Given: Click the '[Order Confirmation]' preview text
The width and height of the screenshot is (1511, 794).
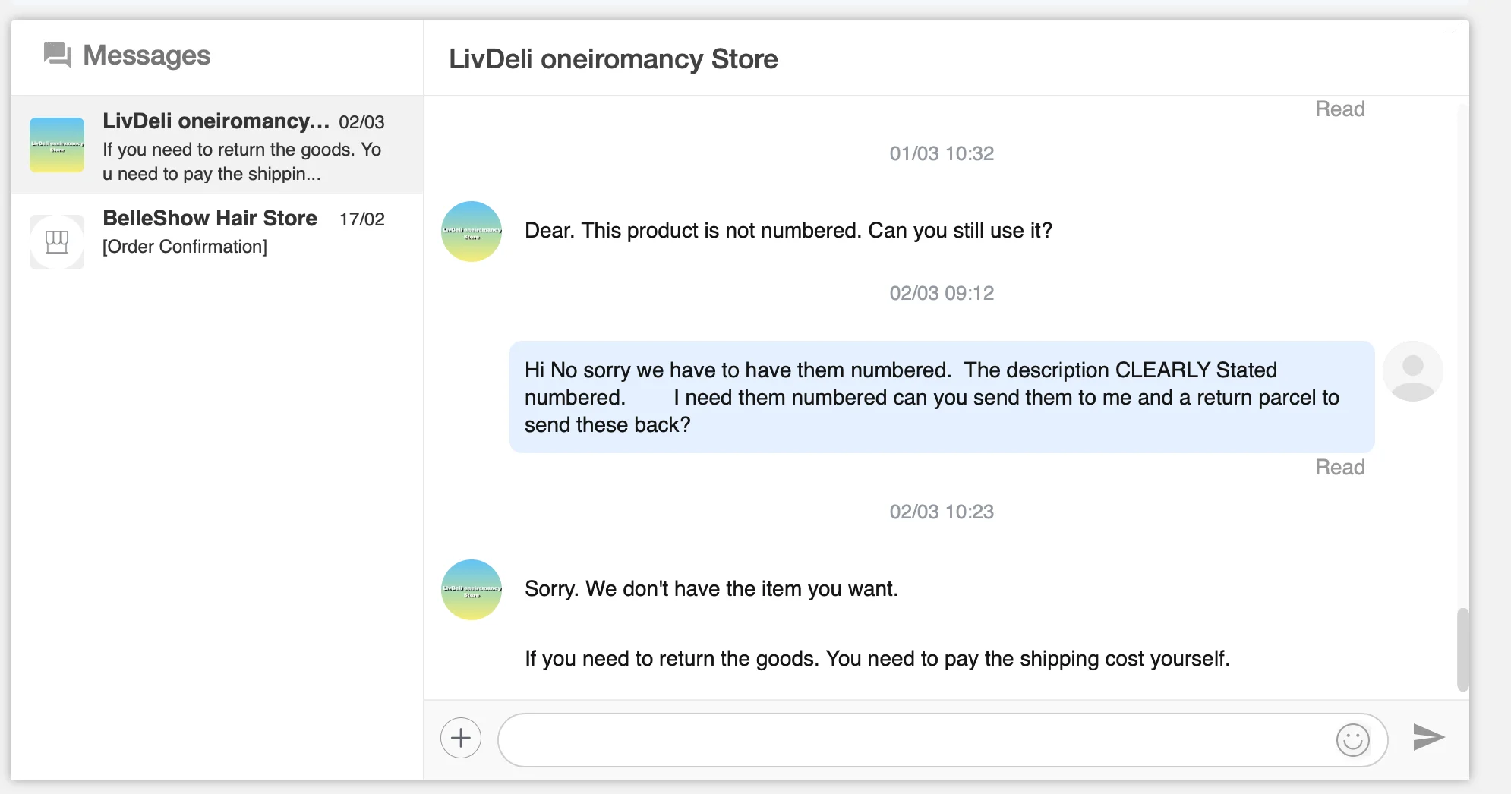Looking at the screenshot, I should (185, 247).
